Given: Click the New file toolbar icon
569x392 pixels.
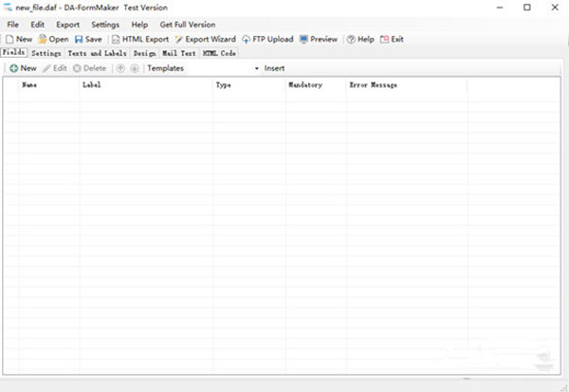Looking at the screenshot, I should [x=19, y=39].
